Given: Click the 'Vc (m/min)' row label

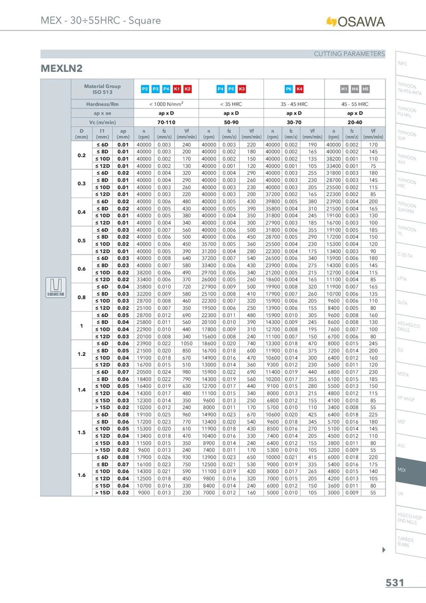Looking at the screenshot, I should coord(102,123).
